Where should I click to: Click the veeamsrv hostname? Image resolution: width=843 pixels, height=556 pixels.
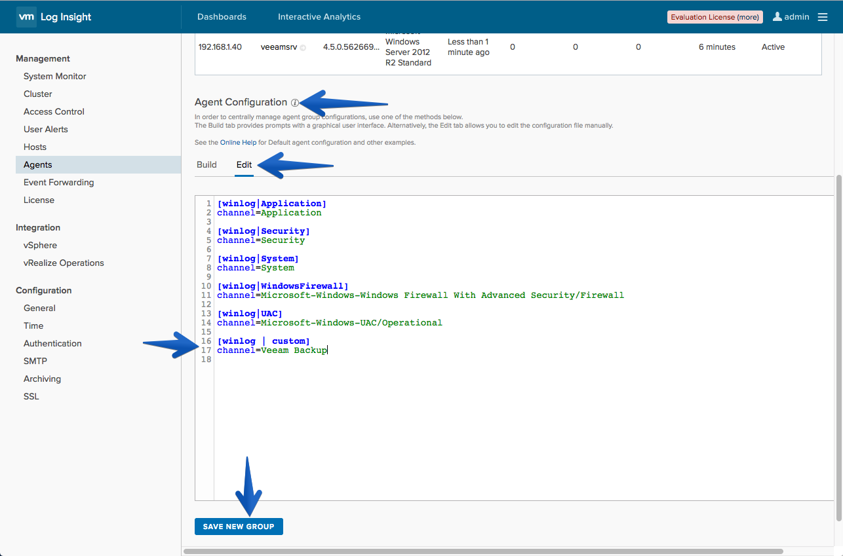tap(279, 47)
